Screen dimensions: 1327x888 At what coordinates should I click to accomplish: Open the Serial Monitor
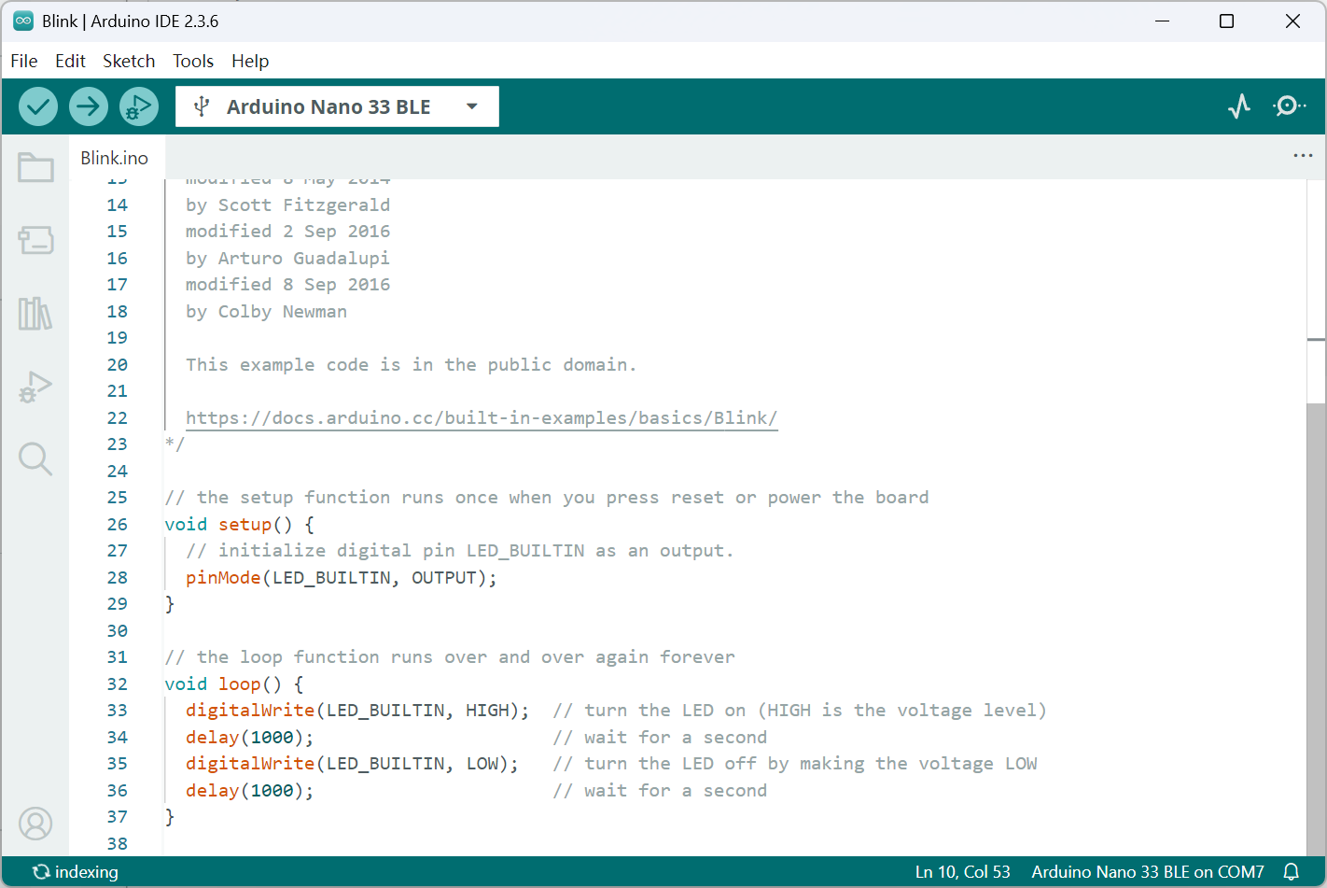pyautogui.click(x=1289, y=106)
